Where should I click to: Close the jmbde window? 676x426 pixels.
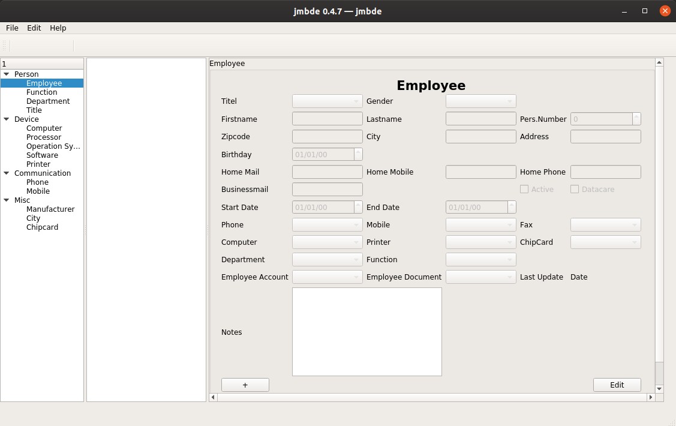[x=665, y=11]
